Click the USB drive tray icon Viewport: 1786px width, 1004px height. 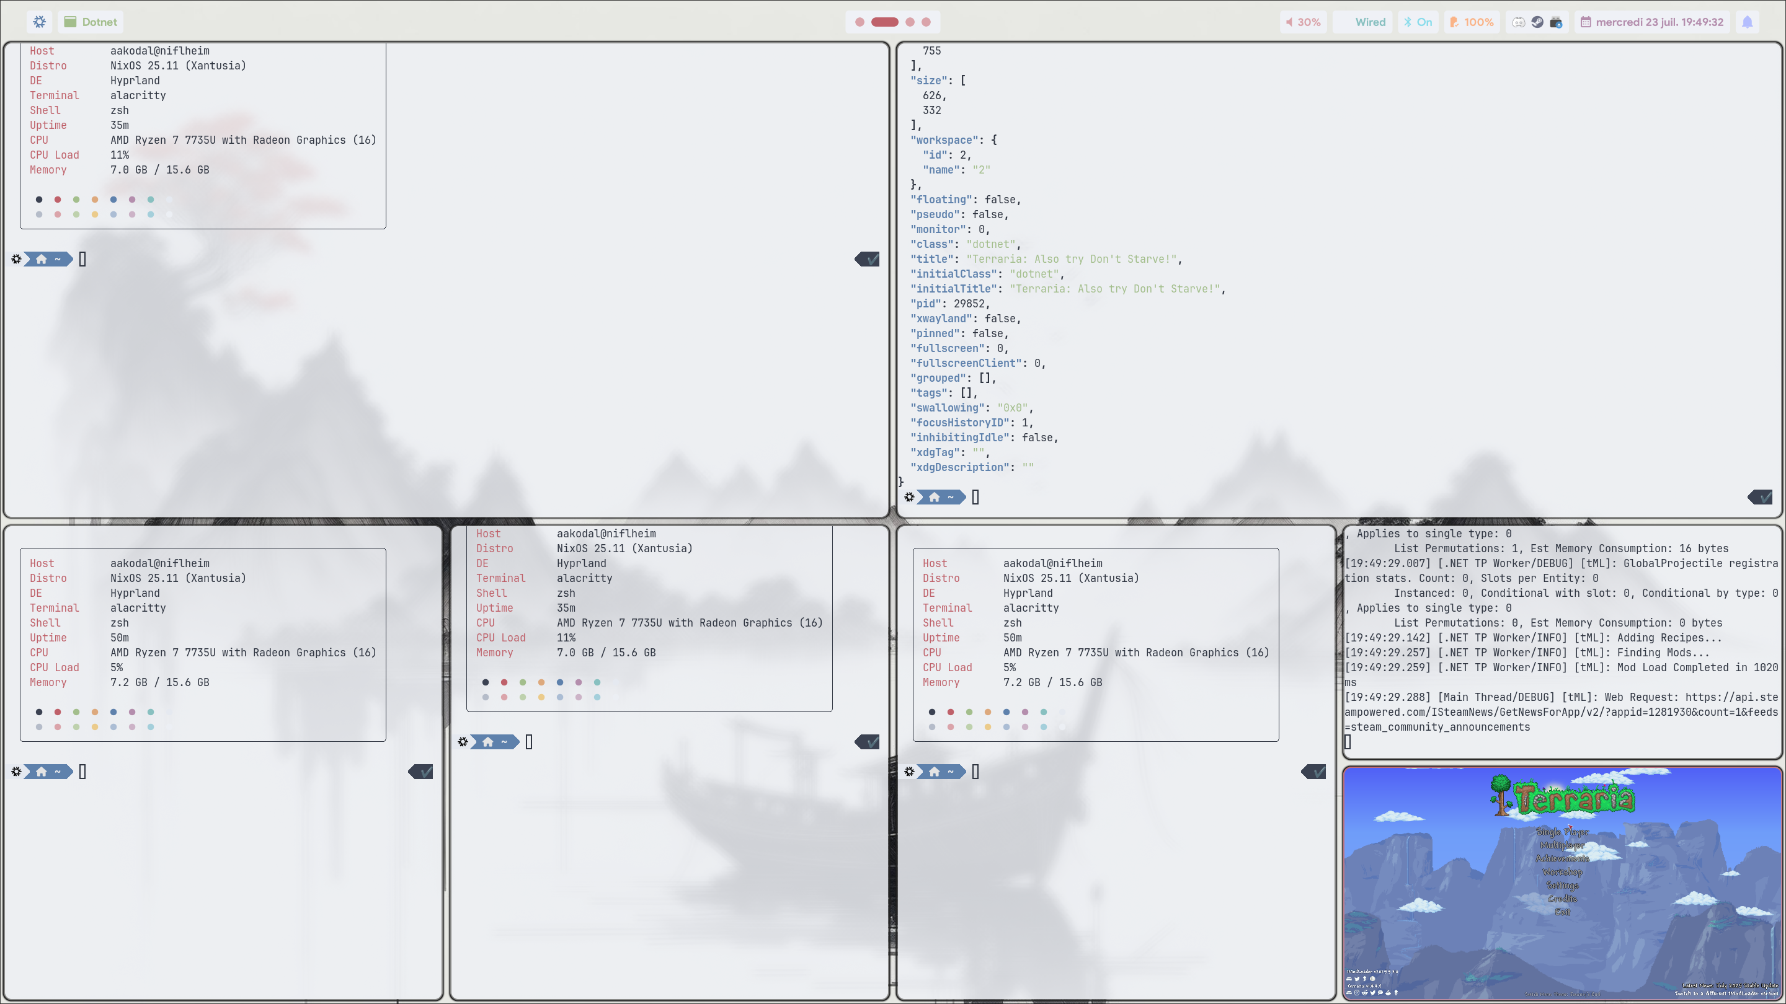click(1556, 22)
